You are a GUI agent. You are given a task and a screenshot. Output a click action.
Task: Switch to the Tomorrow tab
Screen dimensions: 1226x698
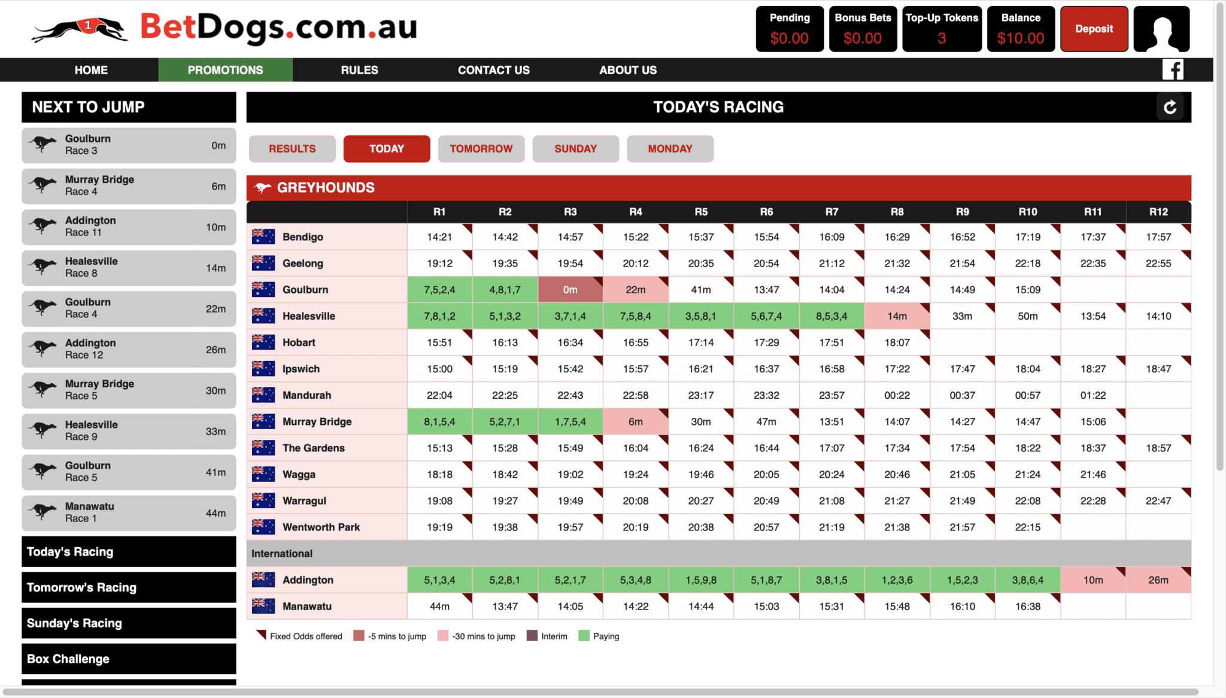pos(481,148)
